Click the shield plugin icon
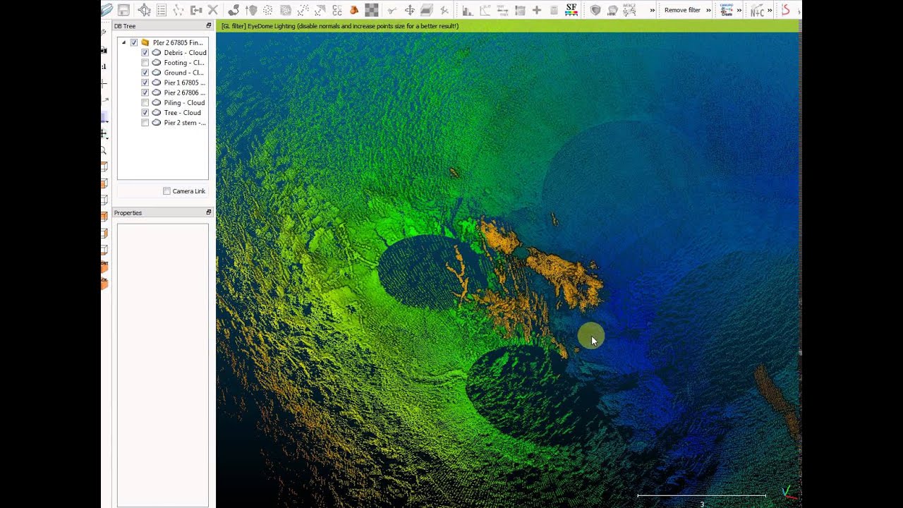The height and width of the screenshot is (508, 903). [595, 10]
